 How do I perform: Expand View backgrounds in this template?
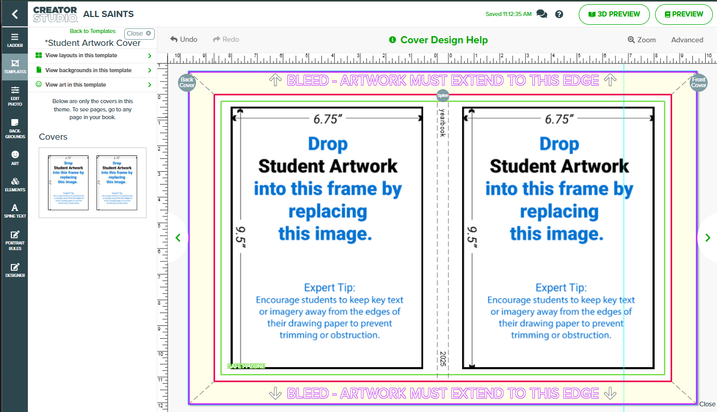click(93, 70)
